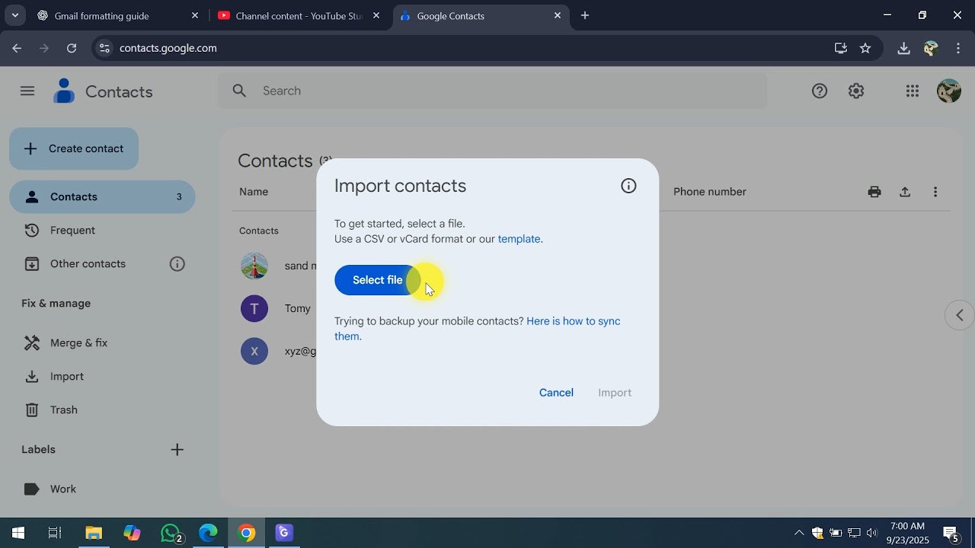Click info icon beside Other contacts
The width and height of the screenshot is (975, 548).
(x=177, y=264)
